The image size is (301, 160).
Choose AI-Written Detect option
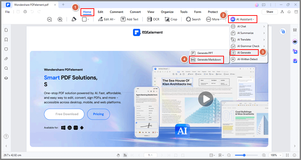click(x=249, y=59)
